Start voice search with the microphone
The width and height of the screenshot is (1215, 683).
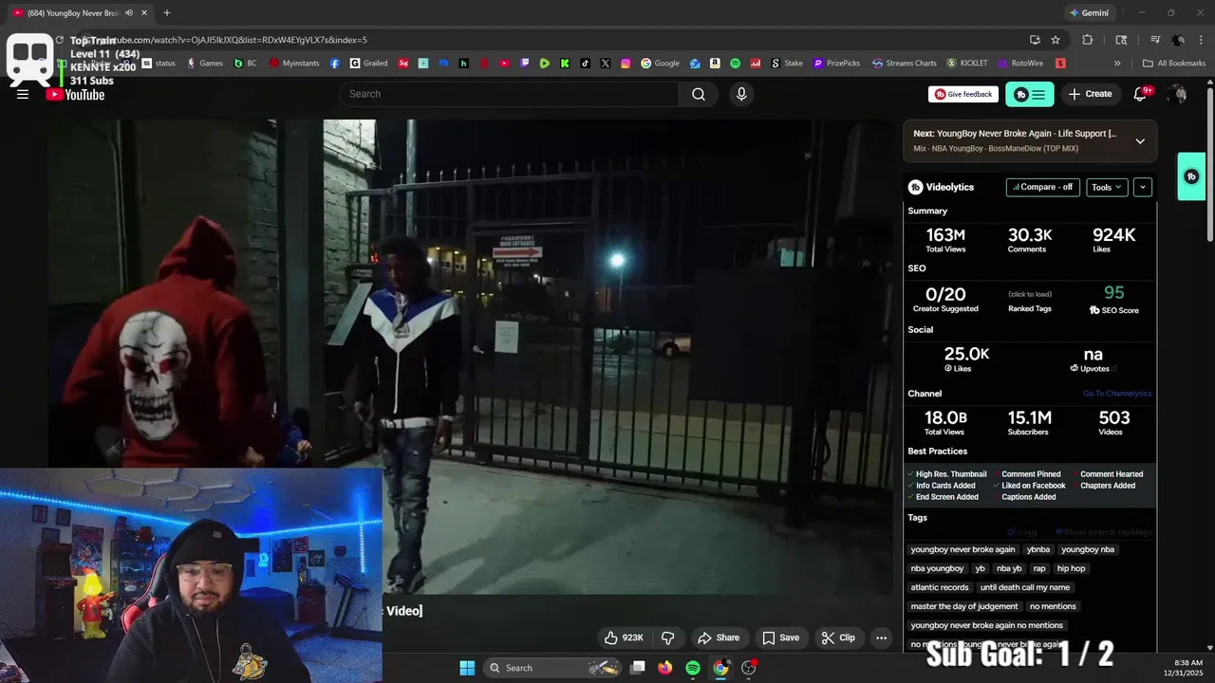(x=741, y=94)
